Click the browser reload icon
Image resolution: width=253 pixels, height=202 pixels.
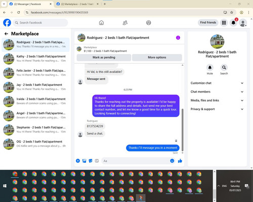[x=19, y=12]
